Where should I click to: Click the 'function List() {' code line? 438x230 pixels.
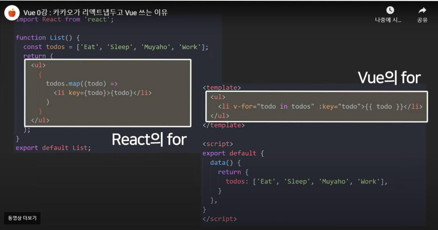tap(48, 38)
